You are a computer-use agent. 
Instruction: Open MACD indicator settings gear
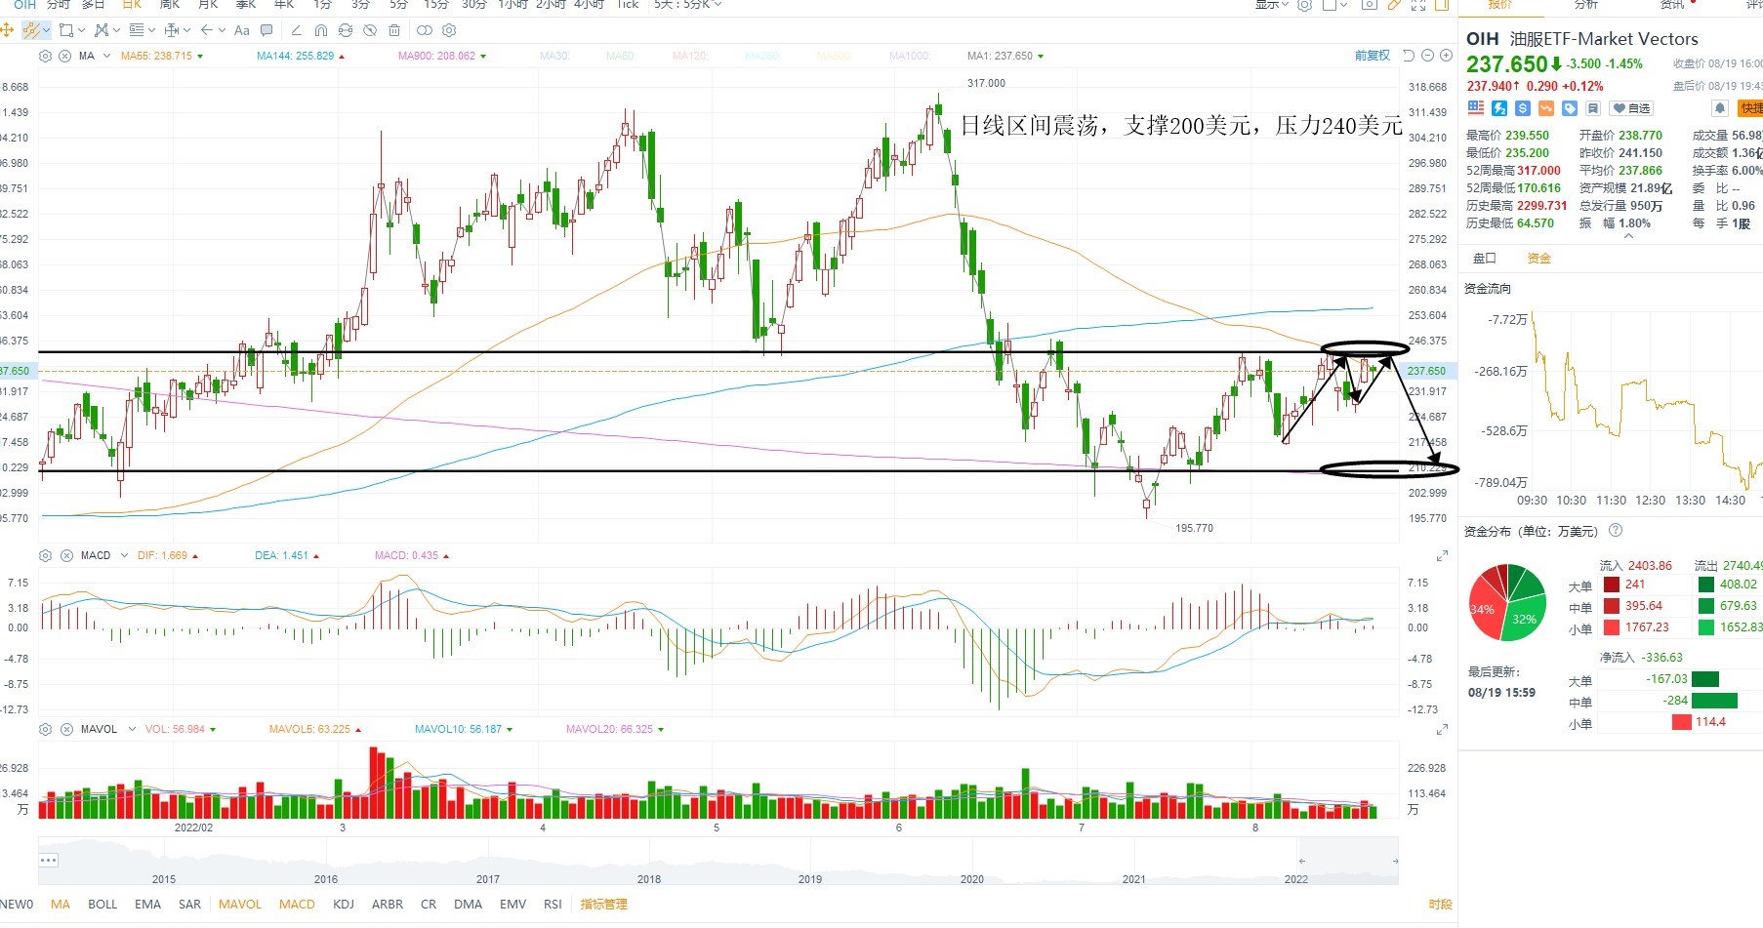pyautogui.click(x=45, y=555)
